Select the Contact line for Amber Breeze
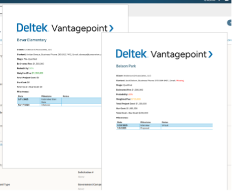The height and width of the screenshot is (192, 232). pos(59,54)
